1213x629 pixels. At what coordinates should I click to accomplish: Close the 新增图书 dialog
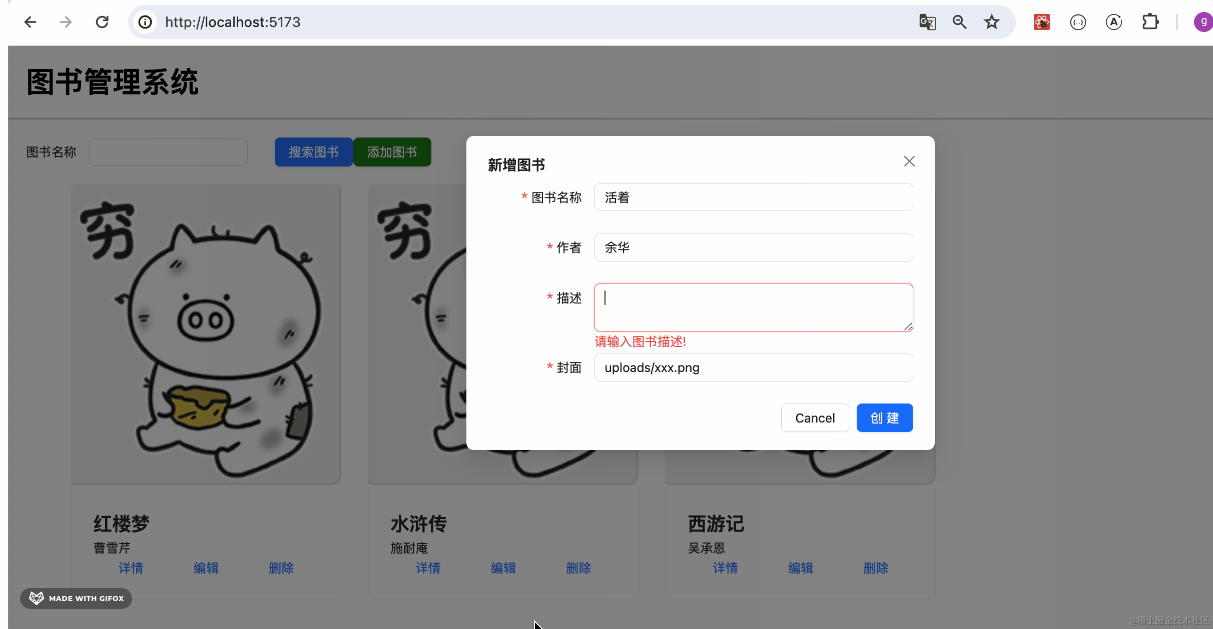point(909,161)
